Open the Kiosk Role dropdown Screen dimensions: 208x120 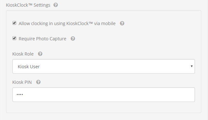(104, 66)
